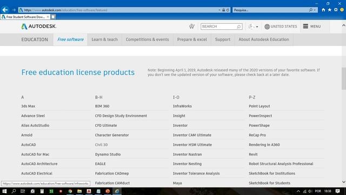Click the smiley feedback icon
The image size is (346, 195).
pos(342,10)
